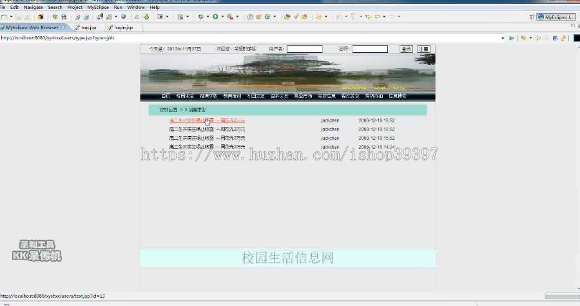Open the Run configurations dropdown arrow

click(x=222, y=17)
